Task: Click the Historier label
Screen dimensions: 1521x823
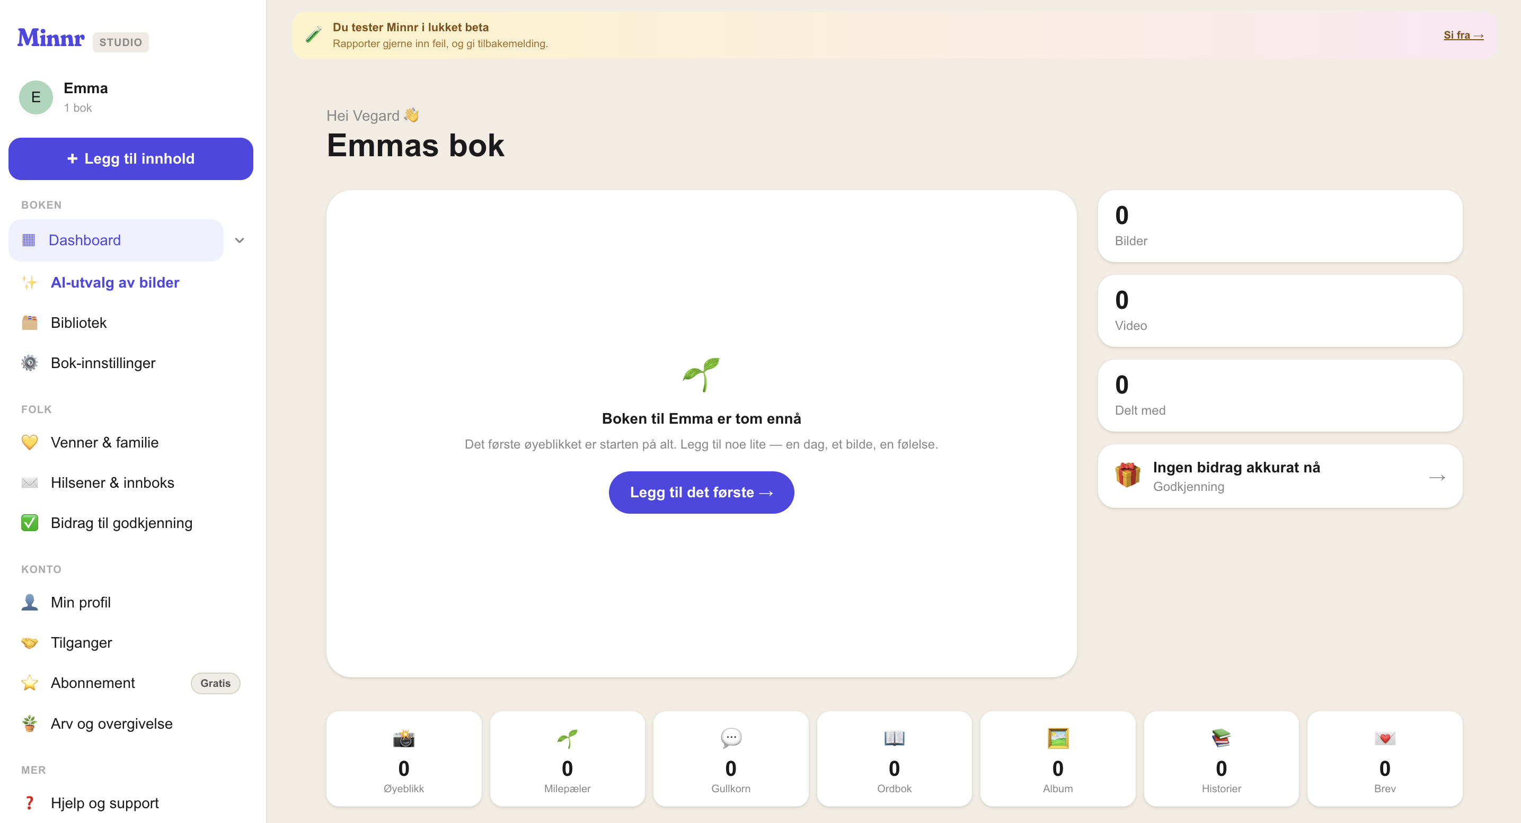Action: tap(1221, 789)
